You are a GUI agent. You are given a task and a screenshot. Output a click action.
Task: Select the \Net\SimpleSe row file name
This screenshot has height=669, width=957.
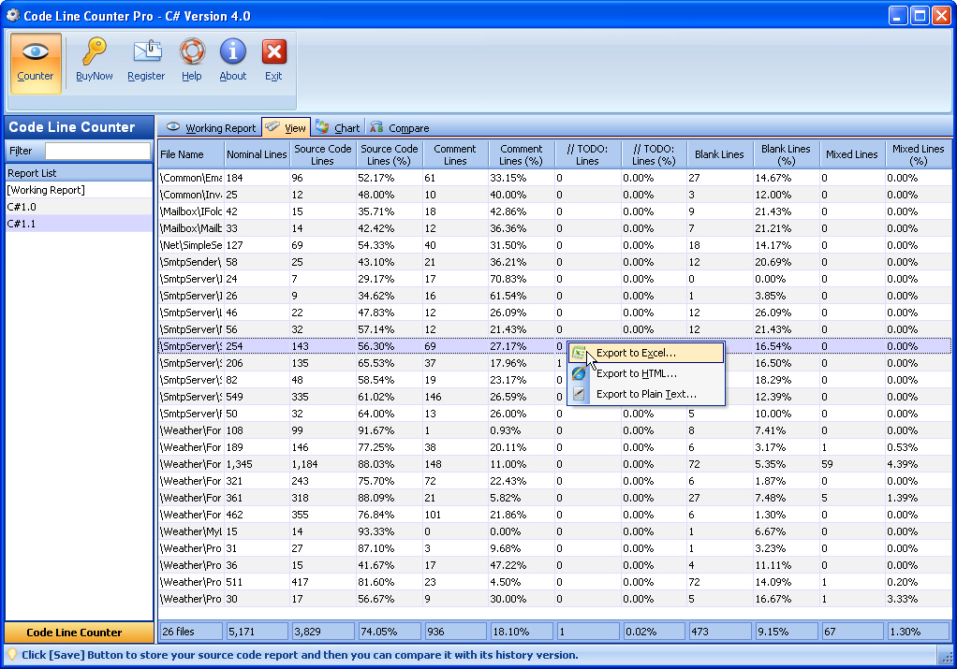click(191, 245)
